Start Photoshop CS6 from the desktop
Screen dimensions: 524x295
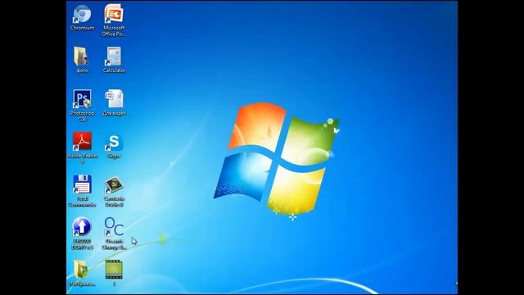(x=82, y=99)
